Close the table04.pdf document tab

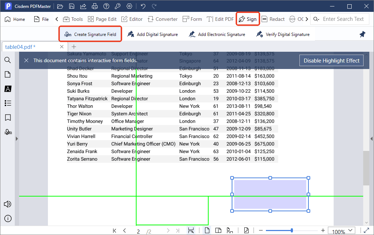62,47
